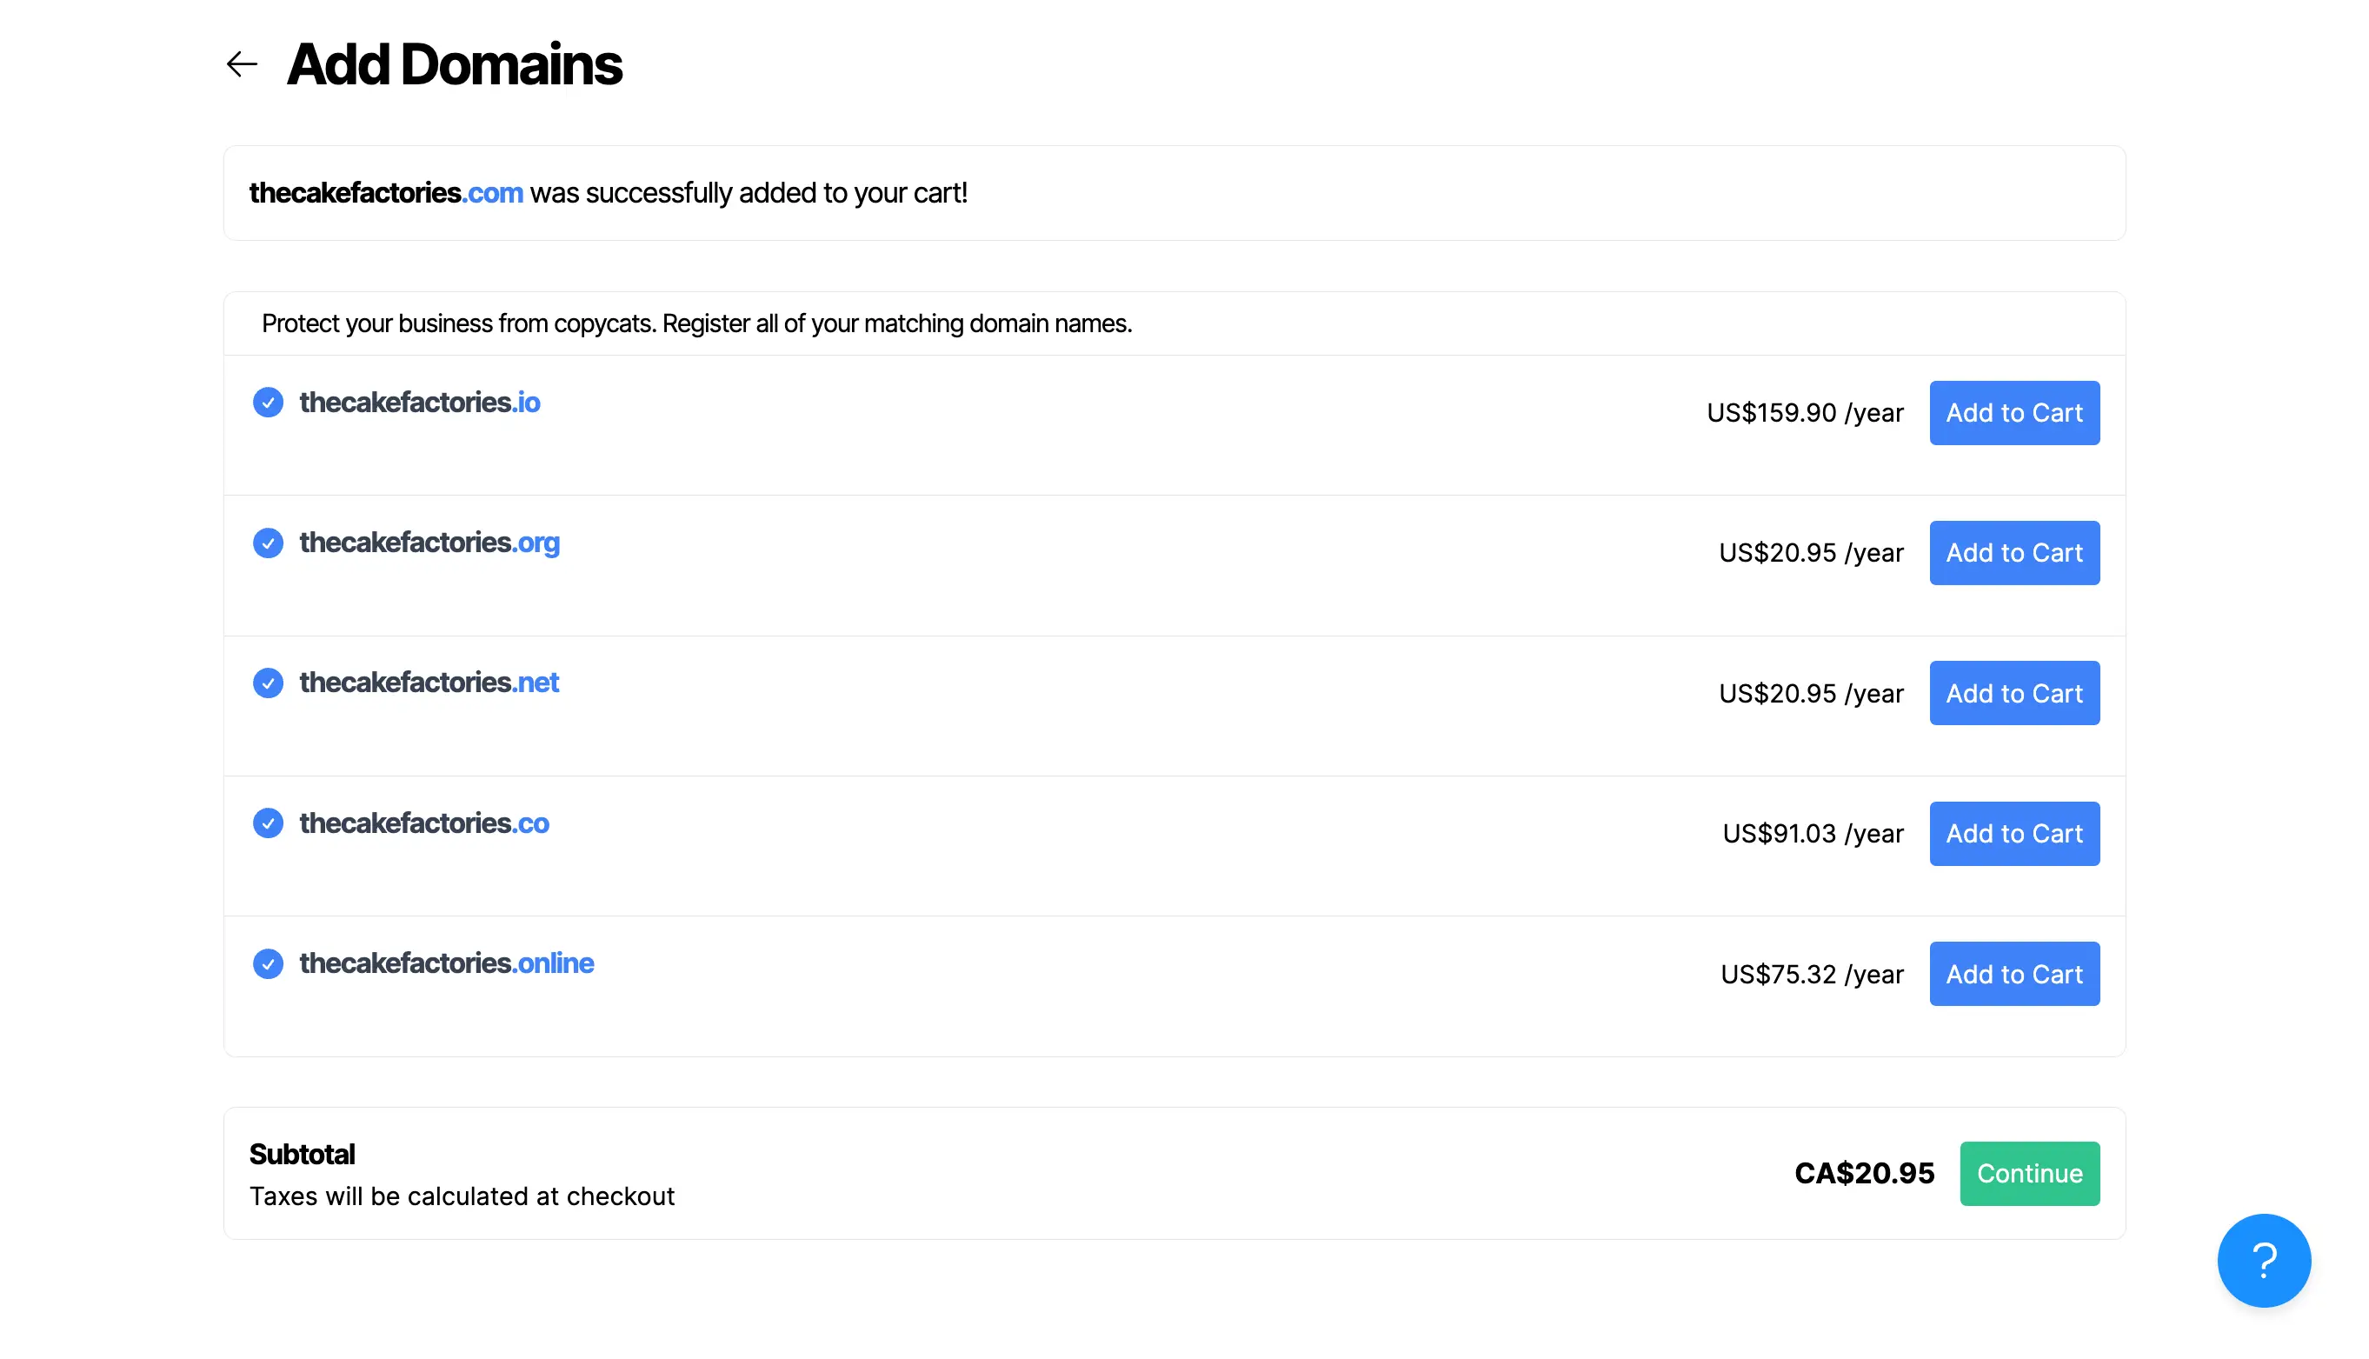Open the thecakefactories.online domain link
Viewport: 2369px width, 1359px height.
[446, 963]
